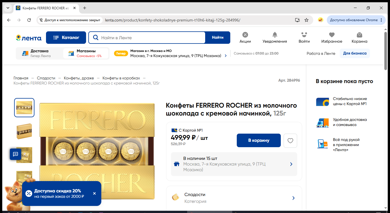Go to Конфеты, драже breadcrumb
The image size is (390, 213).
79,78
